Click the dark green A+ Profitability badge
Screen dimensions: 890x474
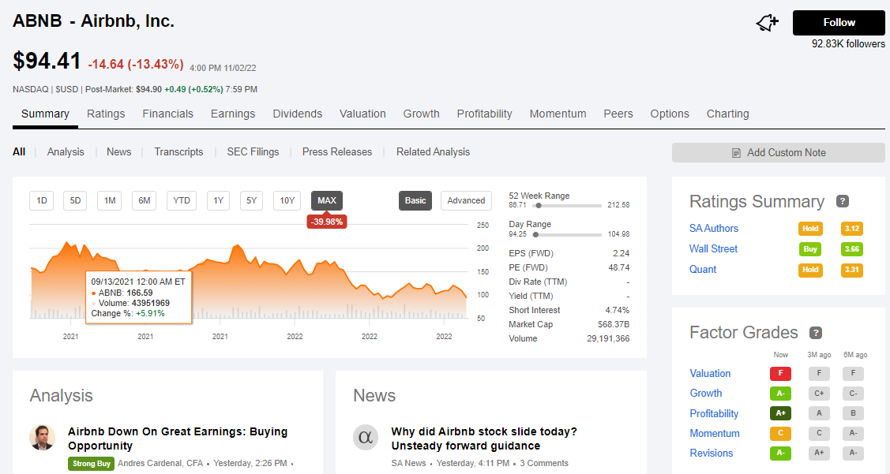pos(780,413)
